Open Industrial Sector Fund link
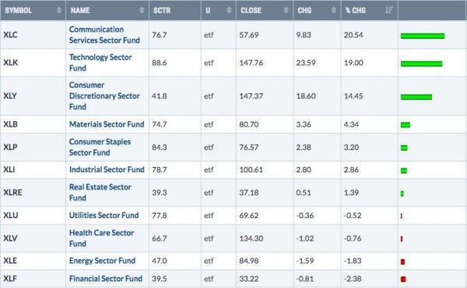467x288 pixels. pyautogui.click(x=107, y=170)
